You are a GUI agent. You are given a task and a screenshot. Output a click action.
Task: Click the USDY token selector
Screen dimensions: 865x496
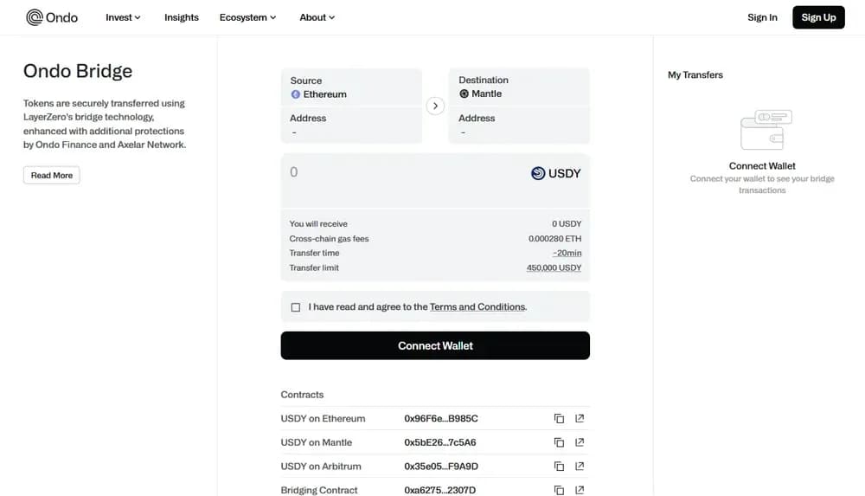[x=555, y=173]
